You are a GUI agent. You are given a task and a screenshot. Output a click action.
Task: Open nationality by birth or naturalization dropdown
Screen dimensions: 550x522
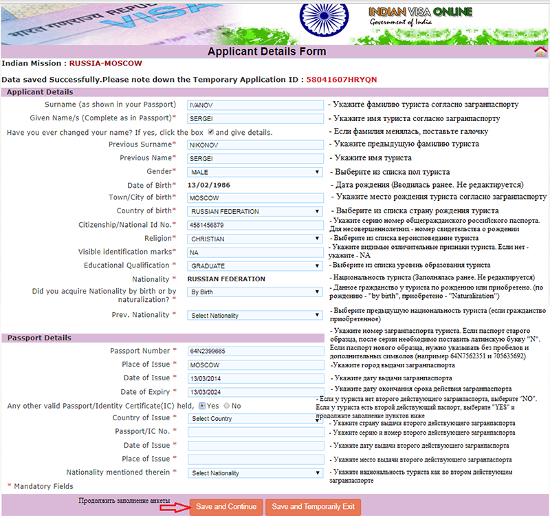coord(255,292)
